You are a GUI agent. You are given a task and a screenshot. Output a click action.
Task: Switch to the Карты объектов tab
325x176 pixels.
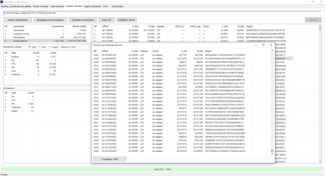coord(92,7)
